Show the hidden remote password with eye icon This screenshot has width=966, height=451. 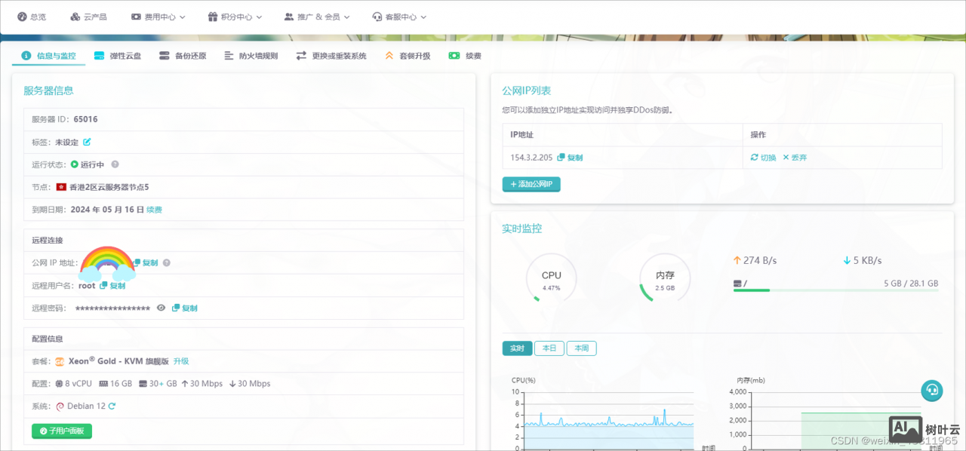161,308
